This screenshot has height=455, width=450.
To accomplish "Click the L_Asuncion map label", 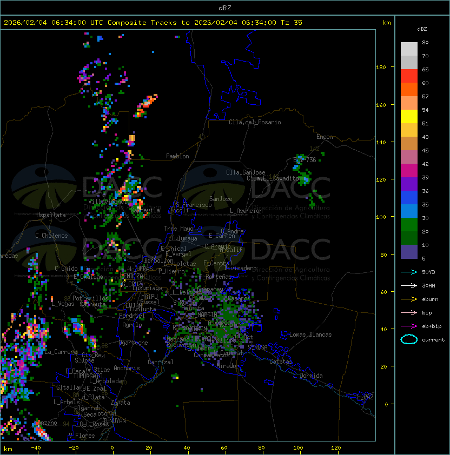I will [x=246, y=211].
